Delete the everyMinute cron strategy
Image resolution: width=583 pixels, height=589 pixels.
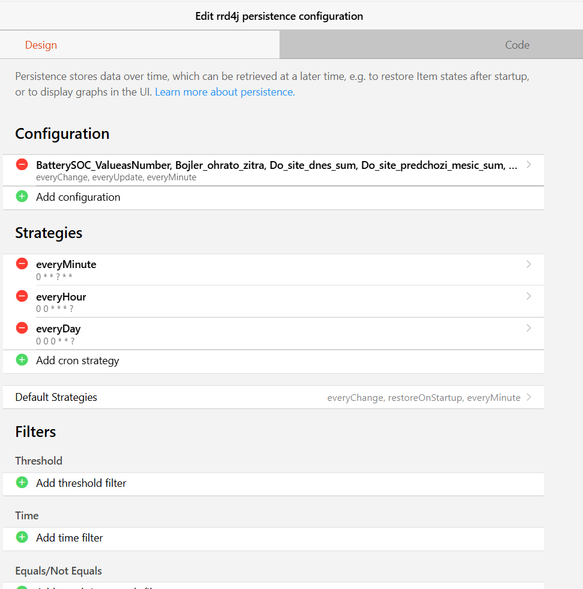(x=22, y=264)
